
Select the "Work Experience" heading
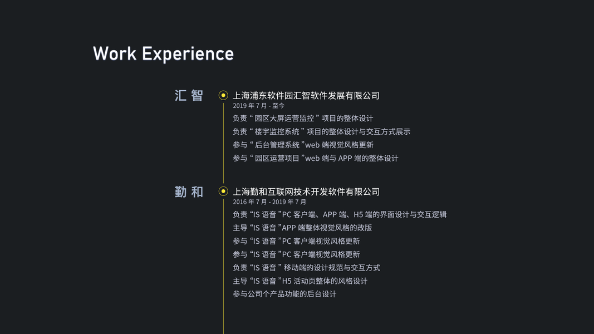coord(163,53)
